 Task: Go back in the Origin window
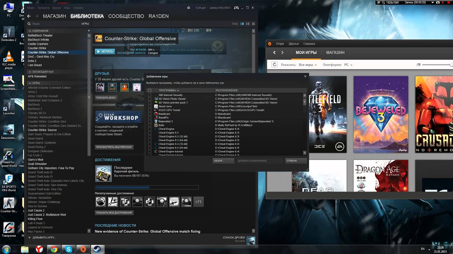(274, 53)
